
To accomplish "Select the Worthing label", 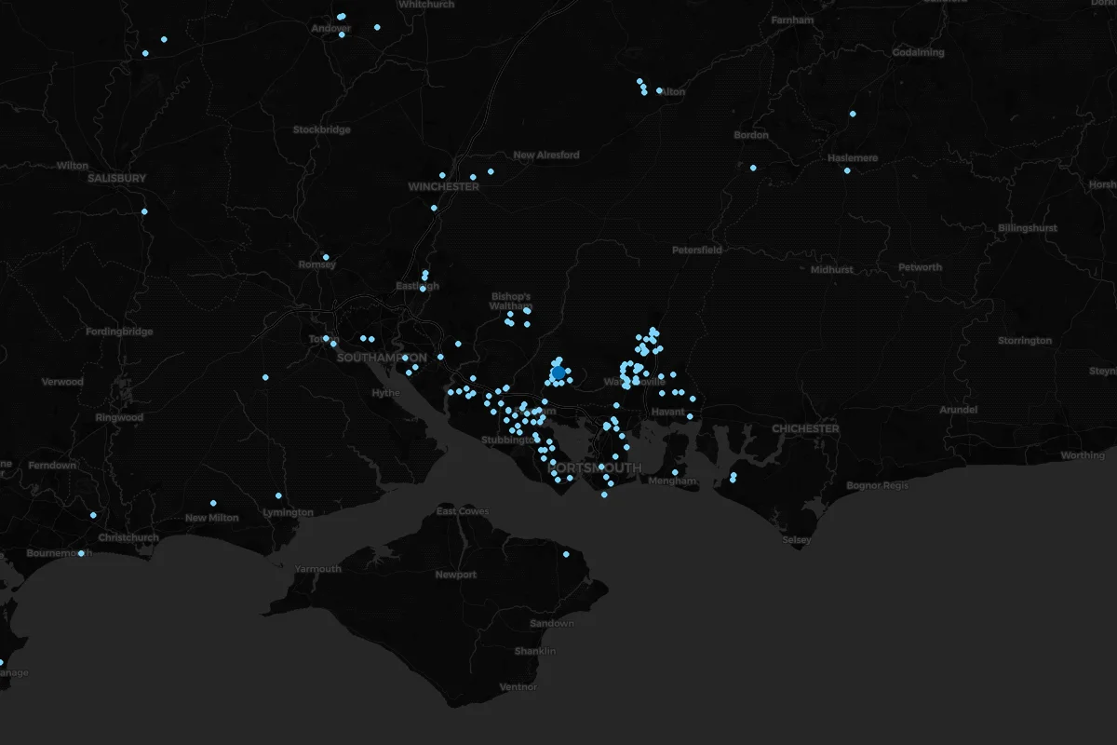I will (x=1083, y=455).
